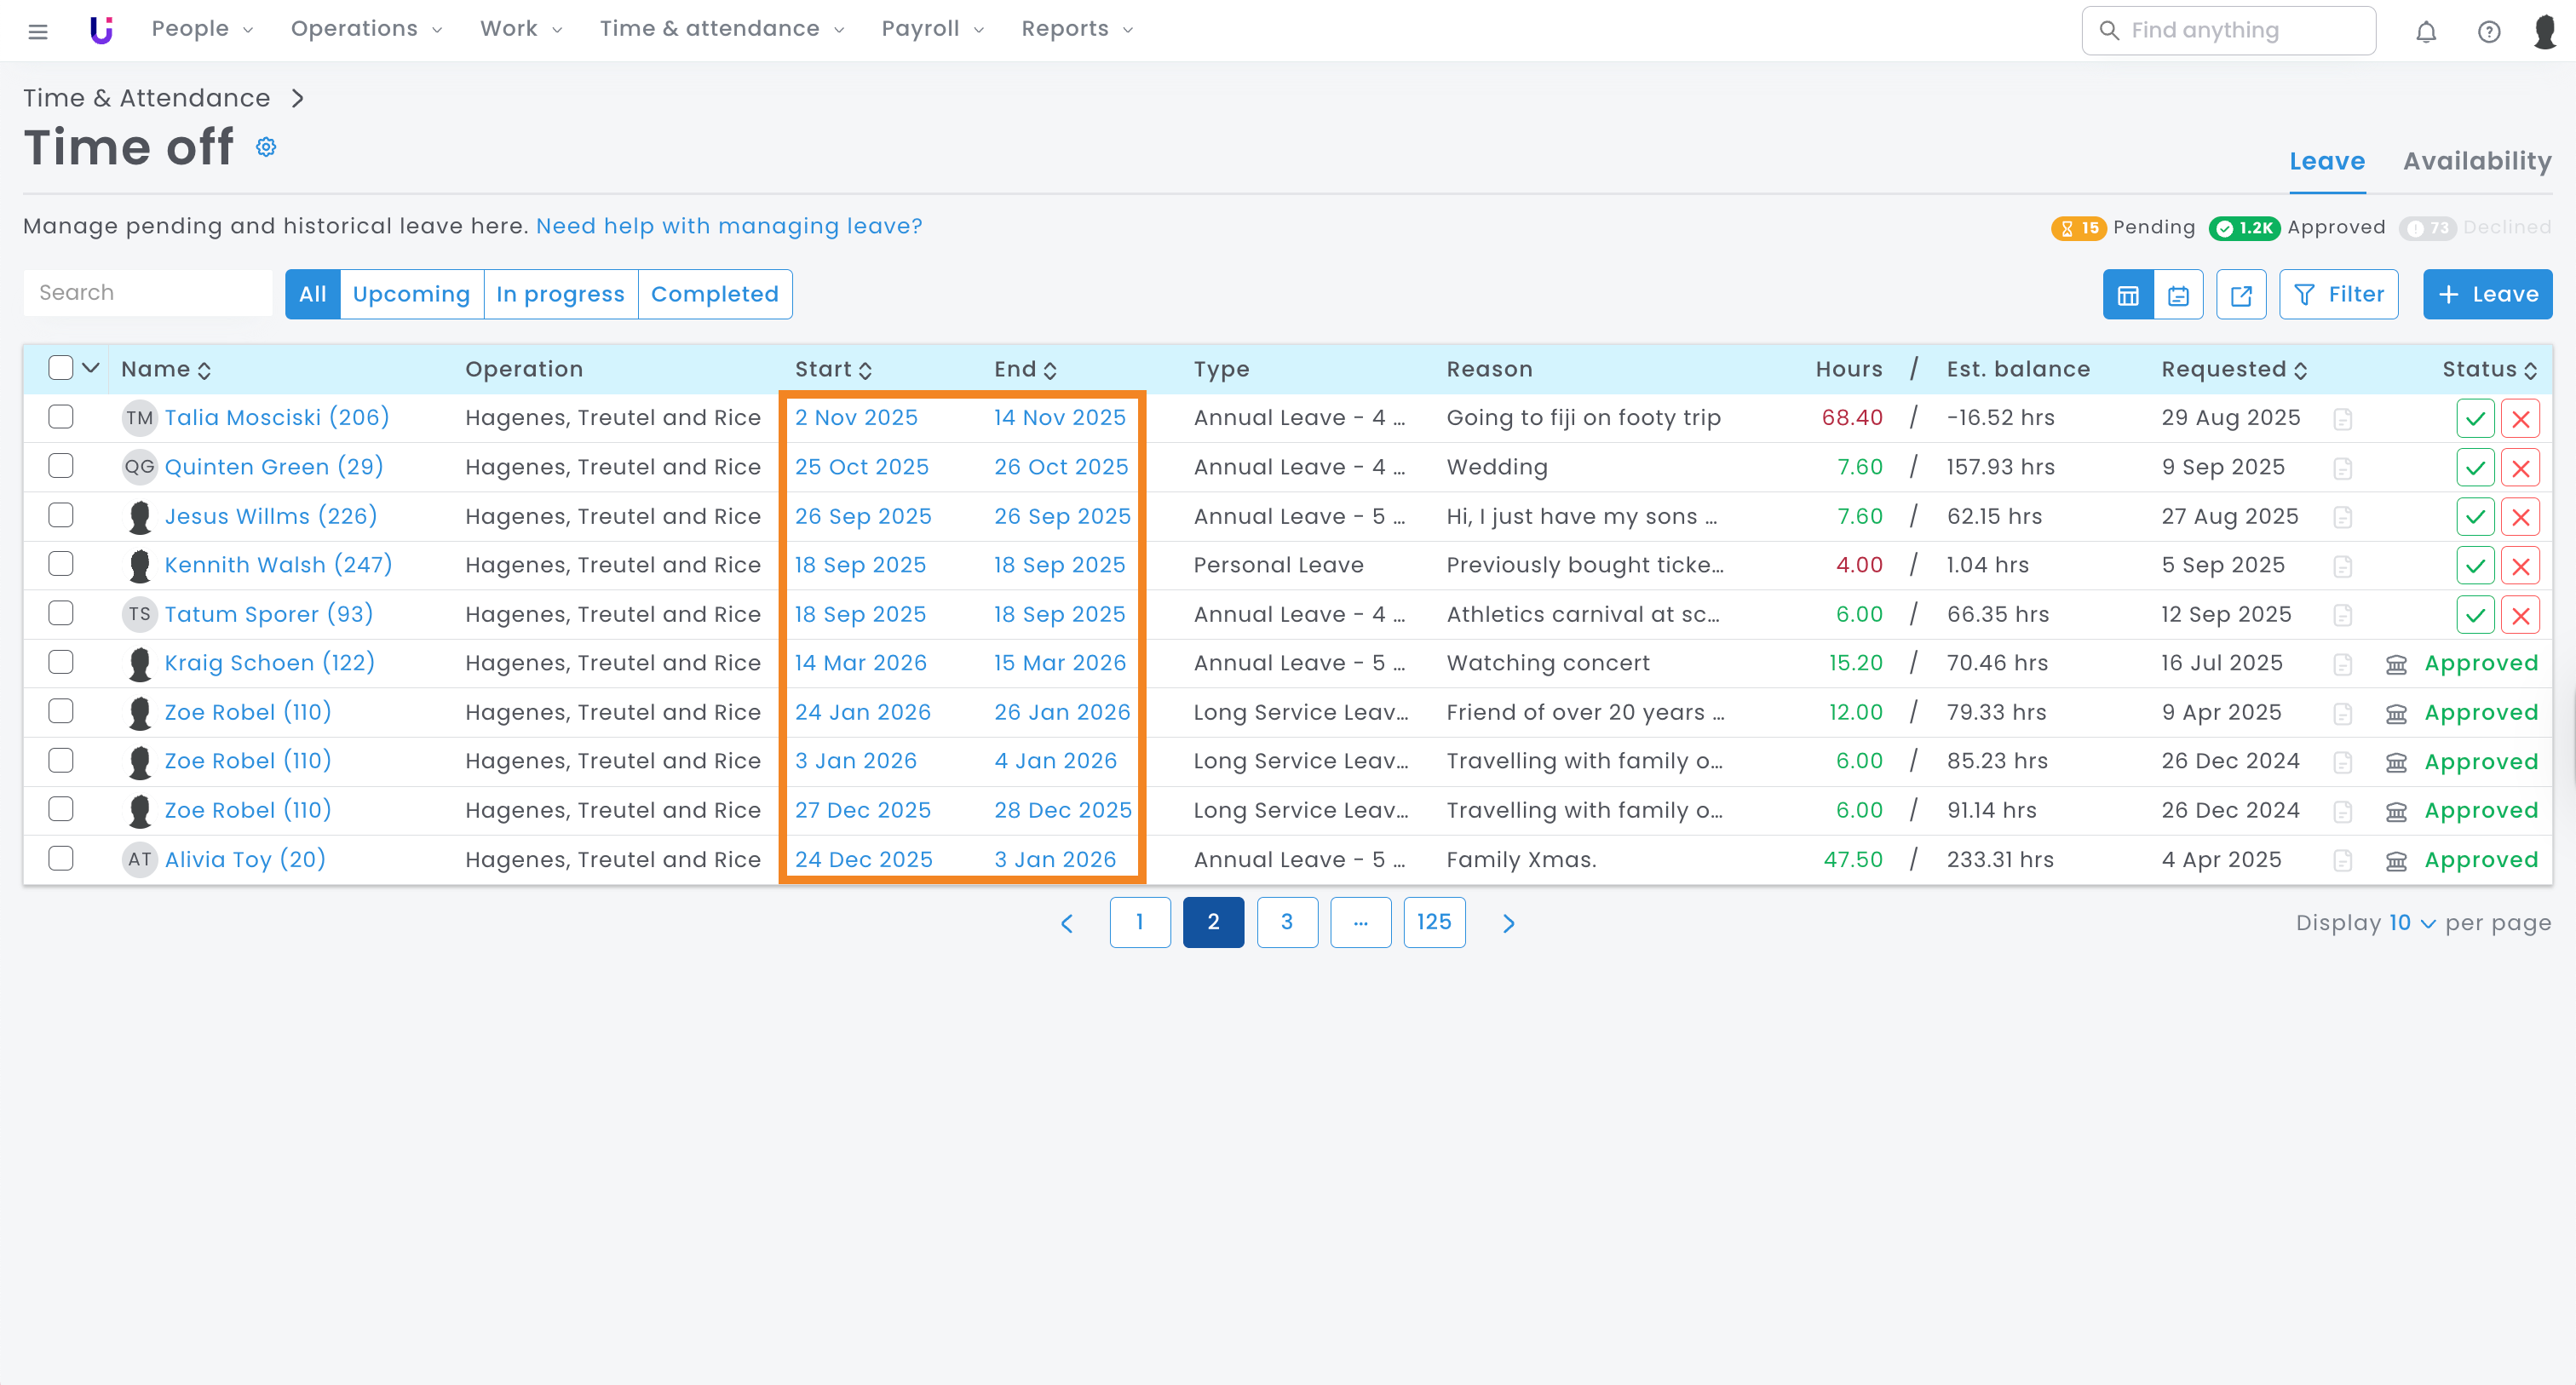The width and height of the screenshot is (2576, 1385).
Task: Click the leave Search input field
Action: click(x=148, y=293)
